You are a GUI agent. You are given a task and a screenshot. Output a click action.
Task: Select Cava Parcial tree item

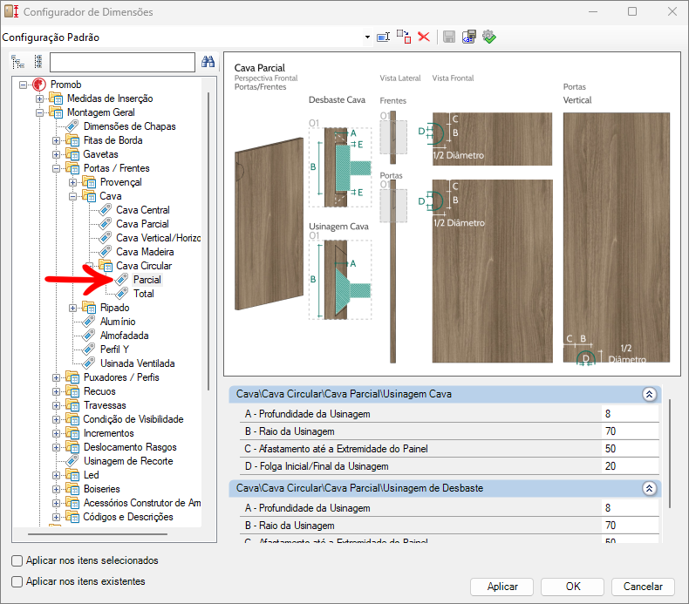point(142,224)
